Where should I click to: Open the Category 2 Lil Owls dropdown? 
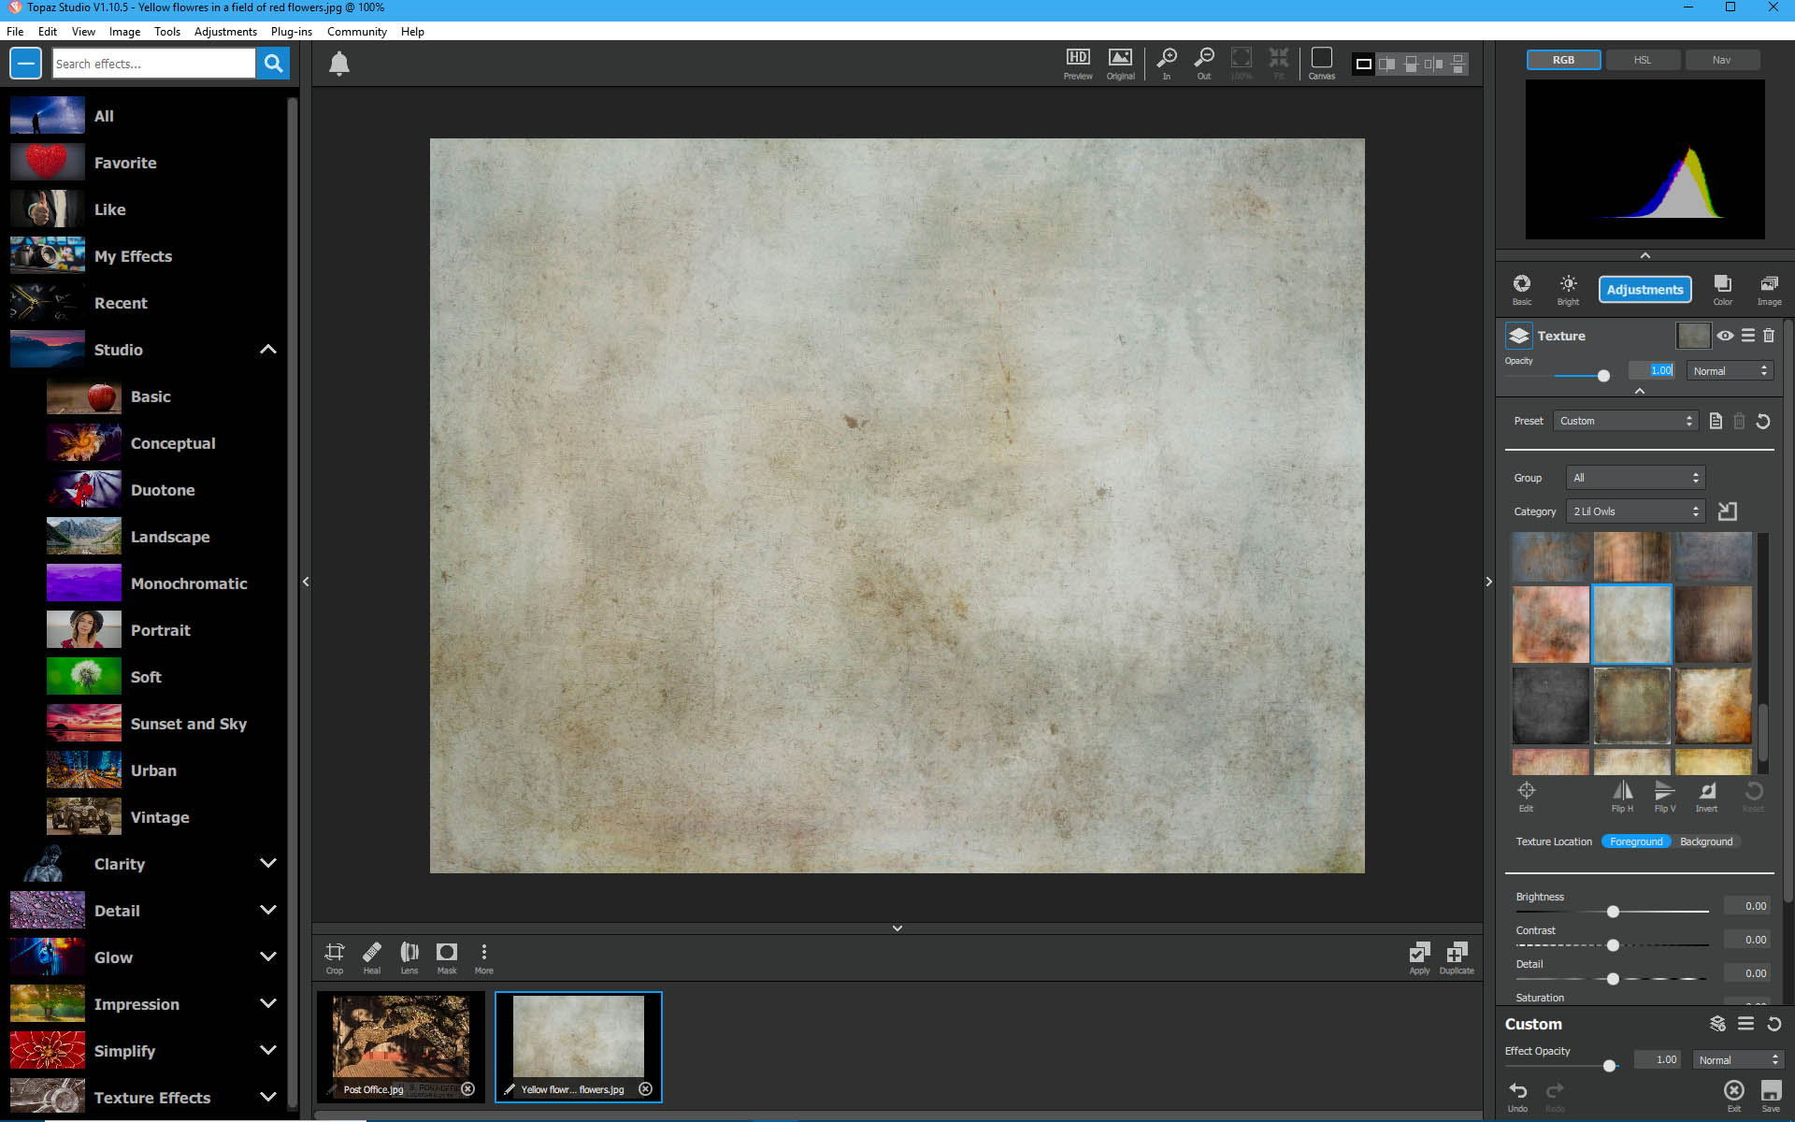(1636, 511)
